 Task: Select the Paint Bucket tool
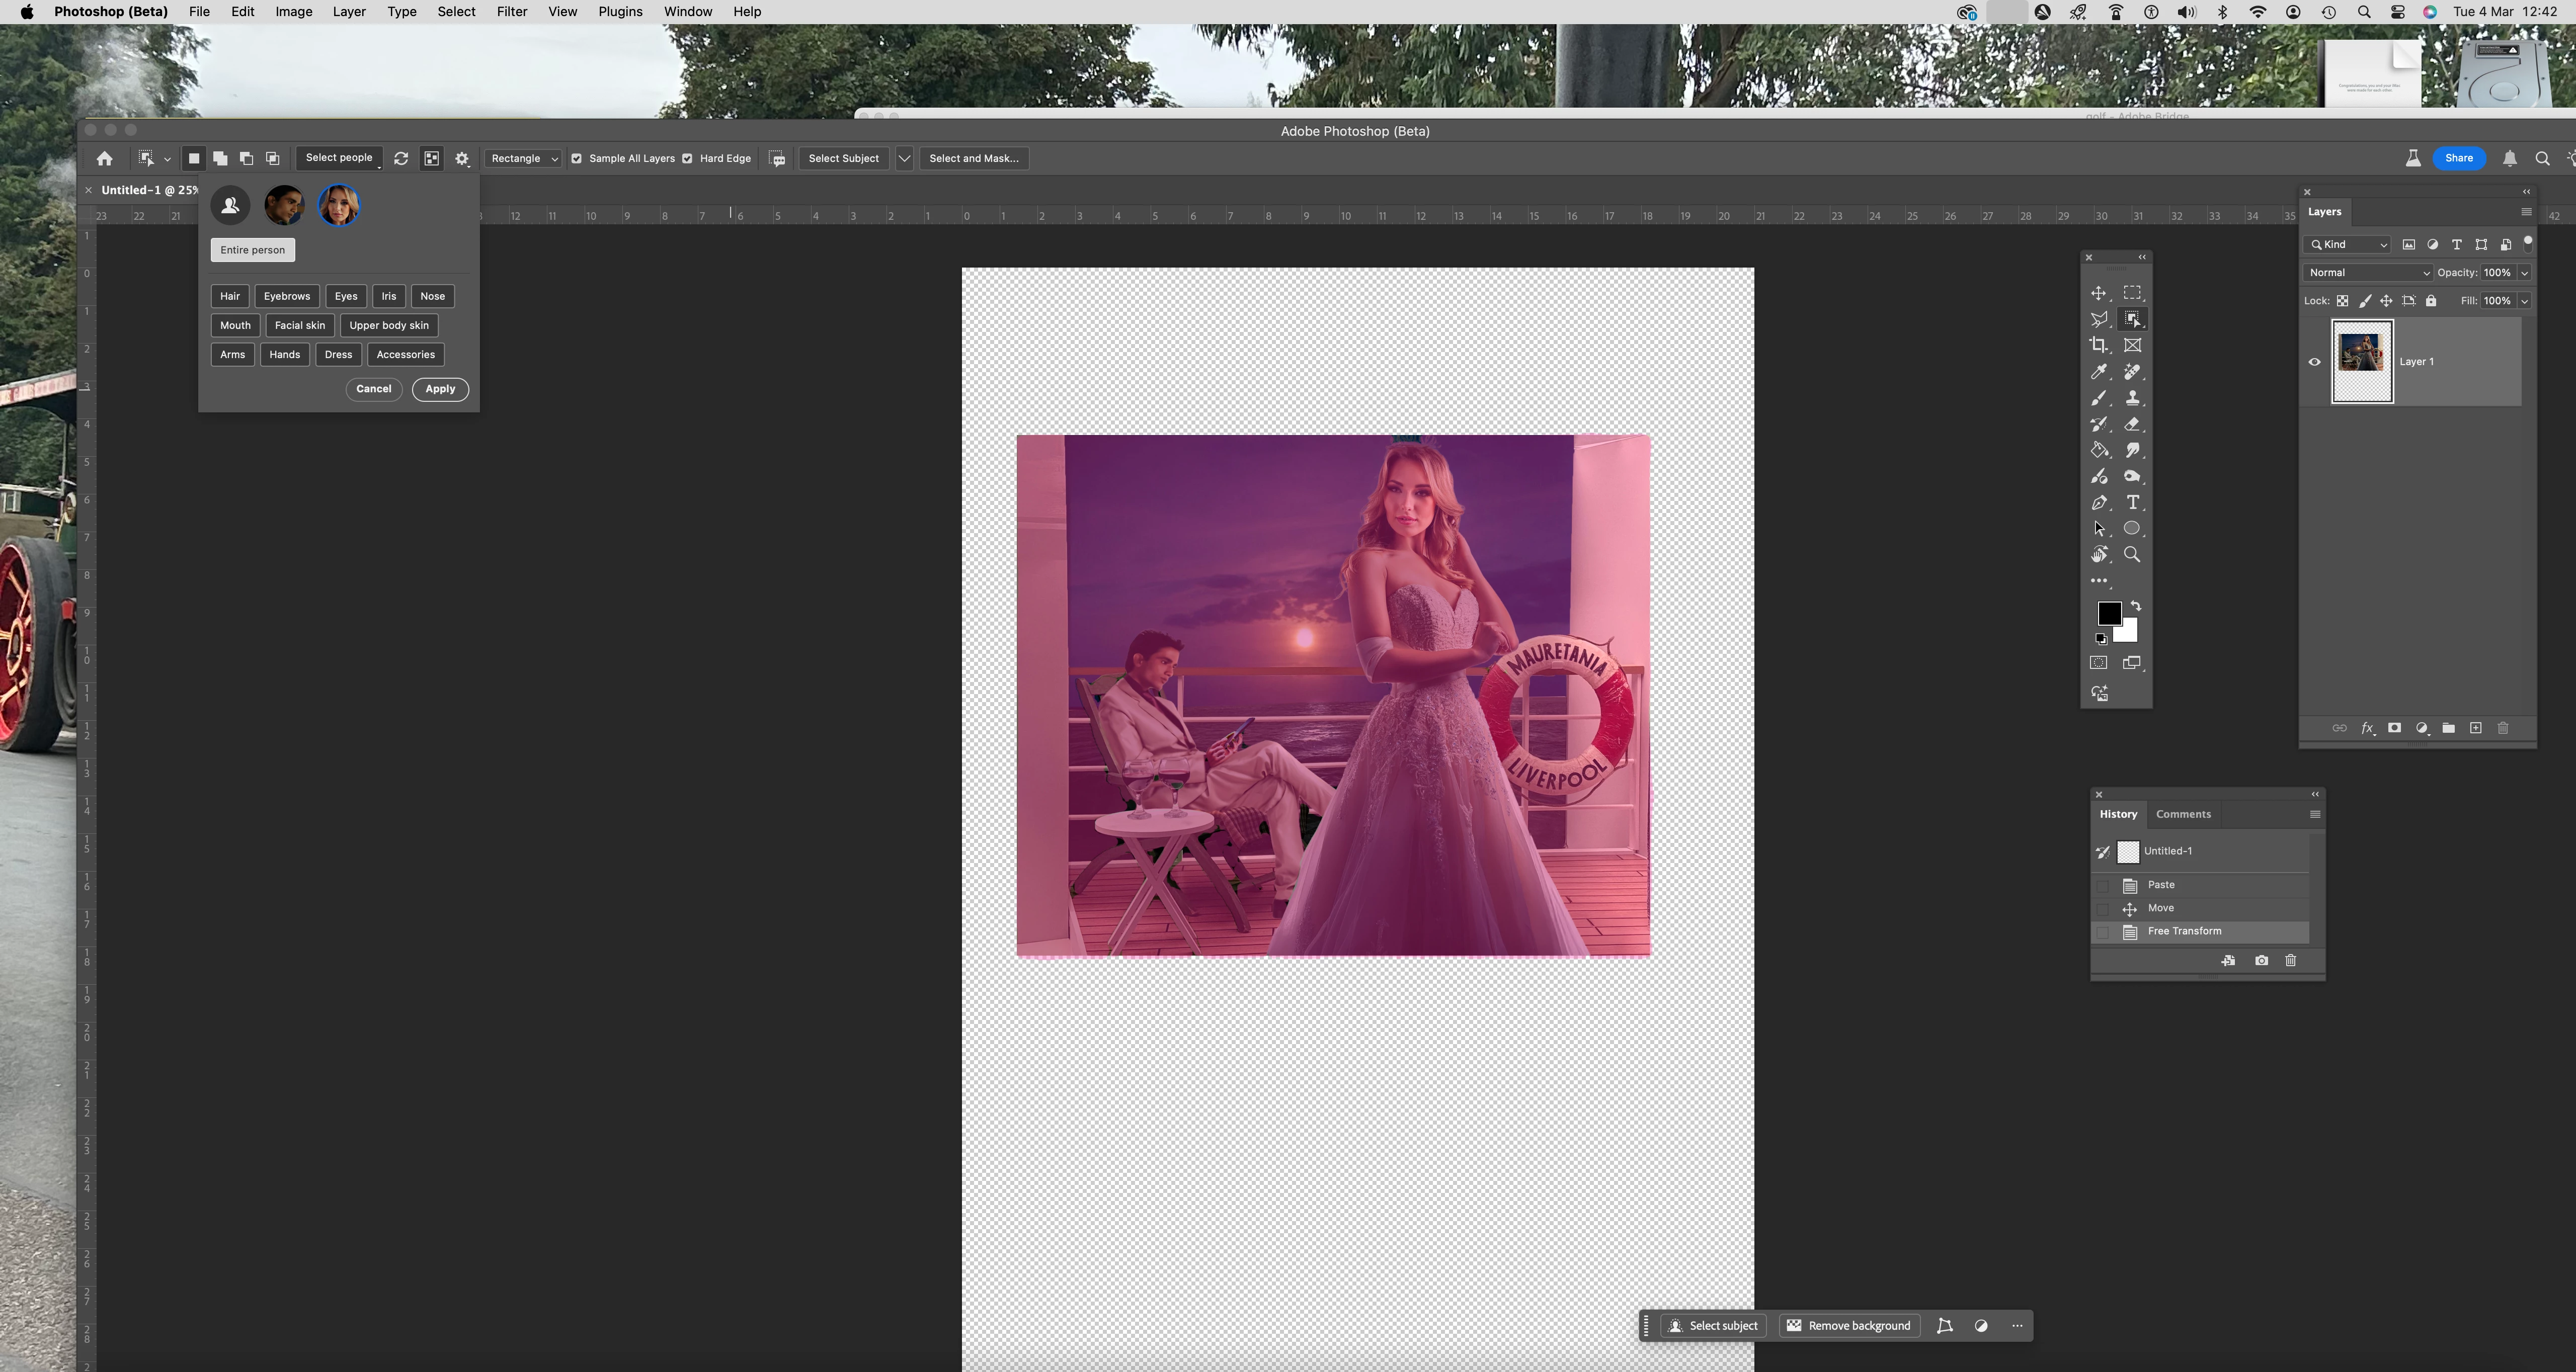tap(2098, 450)
